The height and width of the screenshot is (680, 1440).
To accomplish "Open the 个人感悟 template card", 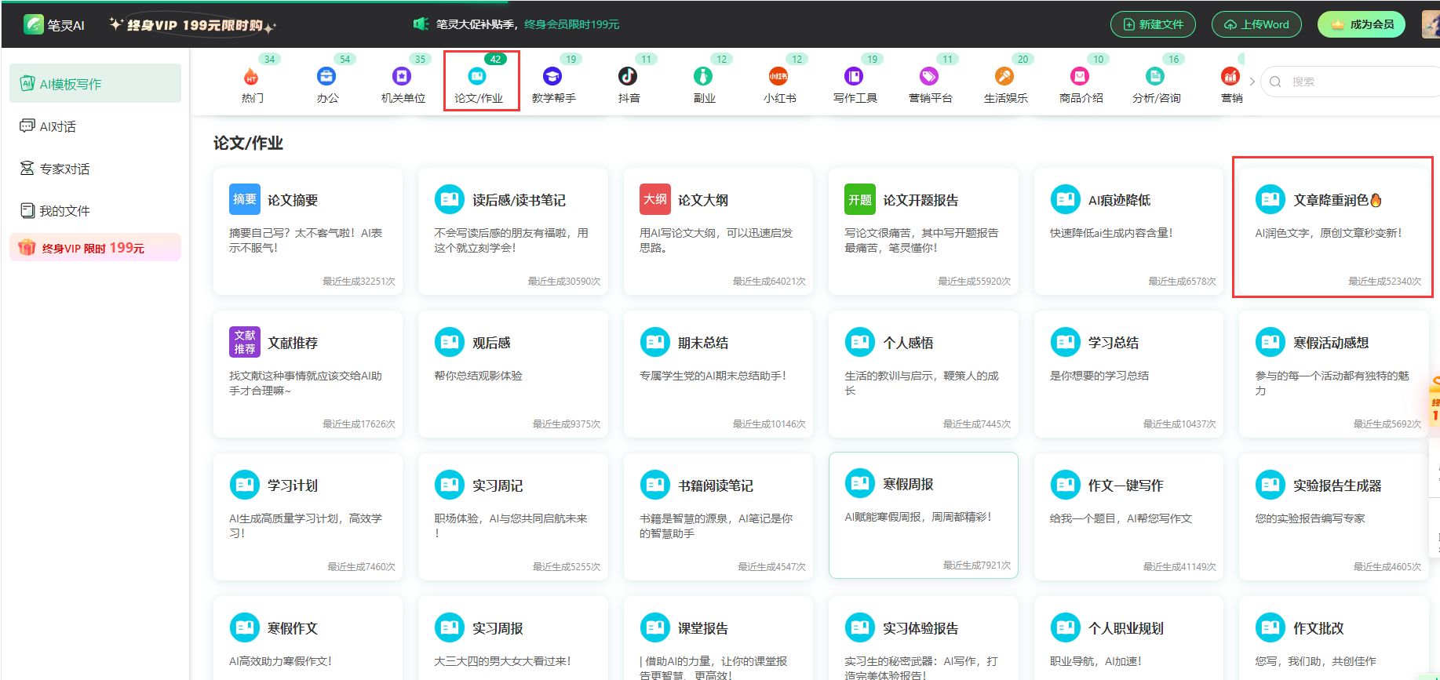I will click(x=924, y=373).
